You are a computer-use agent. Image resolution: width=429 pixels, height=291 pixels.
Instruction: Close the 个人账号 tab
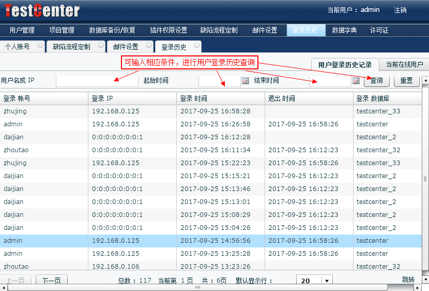40,46
